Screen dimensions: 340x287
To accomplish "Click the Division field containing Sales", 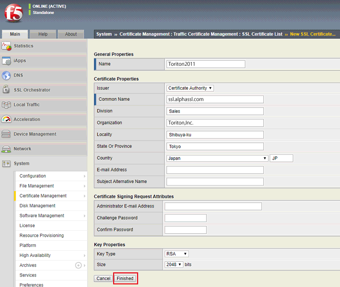I will click(x=215, y=111).
